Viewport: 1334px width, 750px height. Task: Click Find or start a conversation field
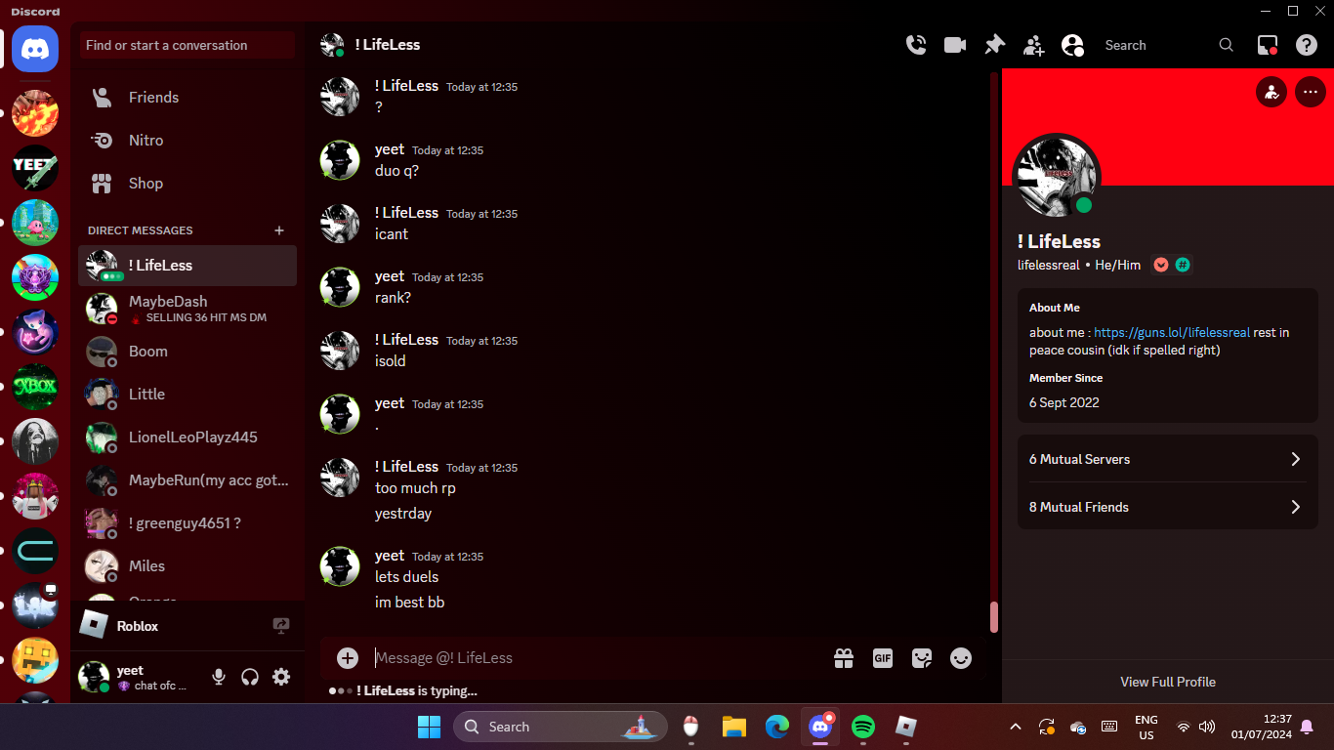point(188,45)
